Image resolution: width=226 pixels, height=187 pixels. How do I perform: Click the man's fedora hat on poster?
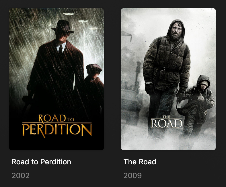[62, 27]
